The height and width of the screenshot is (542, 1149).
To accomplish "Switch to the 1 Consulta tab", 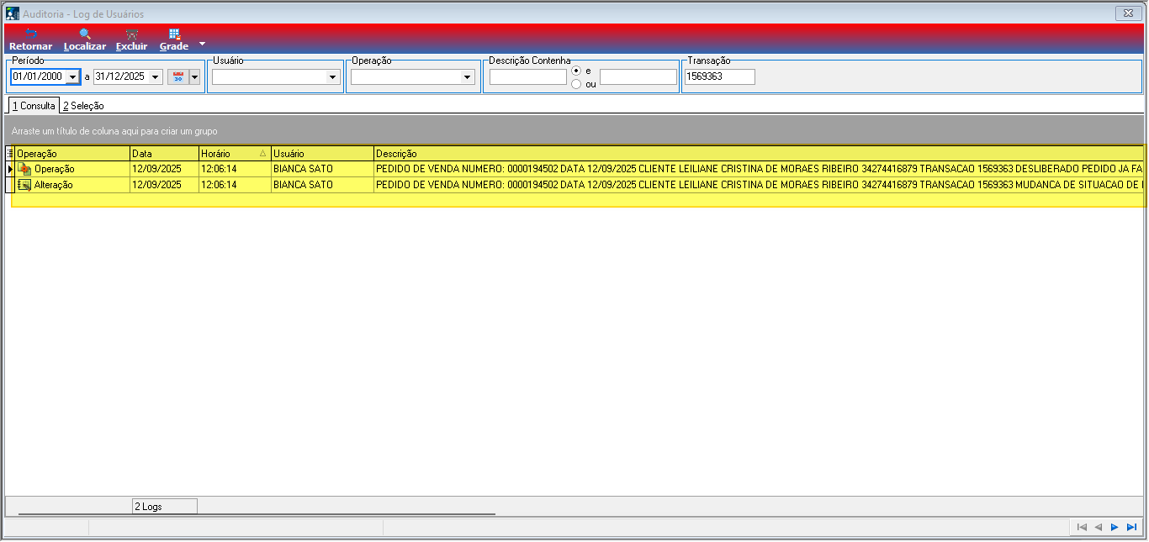I will (34, 106).
